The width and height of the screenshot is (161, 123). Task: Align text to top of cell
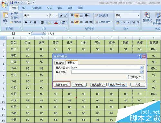tap(72, 16)
